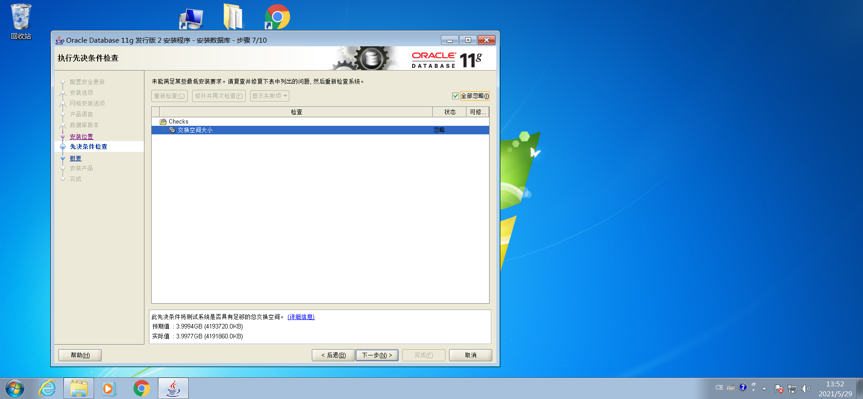863x399 pixels.
Task: Click the 完成 step in sidebar
Action: point(76,179)
